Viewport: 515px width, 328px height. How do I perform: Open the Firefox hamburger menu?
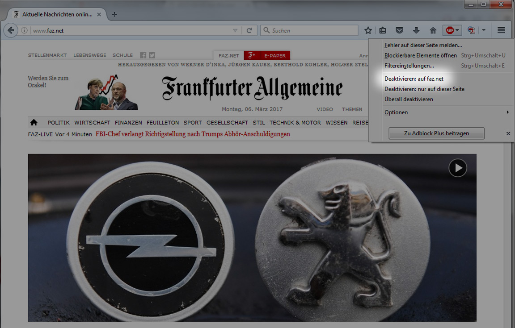(501, 30)
